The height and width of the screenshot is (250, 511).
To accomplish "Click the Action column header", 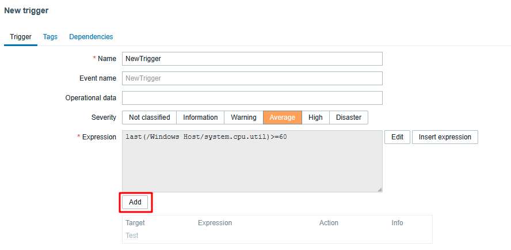I will point(329,223).
